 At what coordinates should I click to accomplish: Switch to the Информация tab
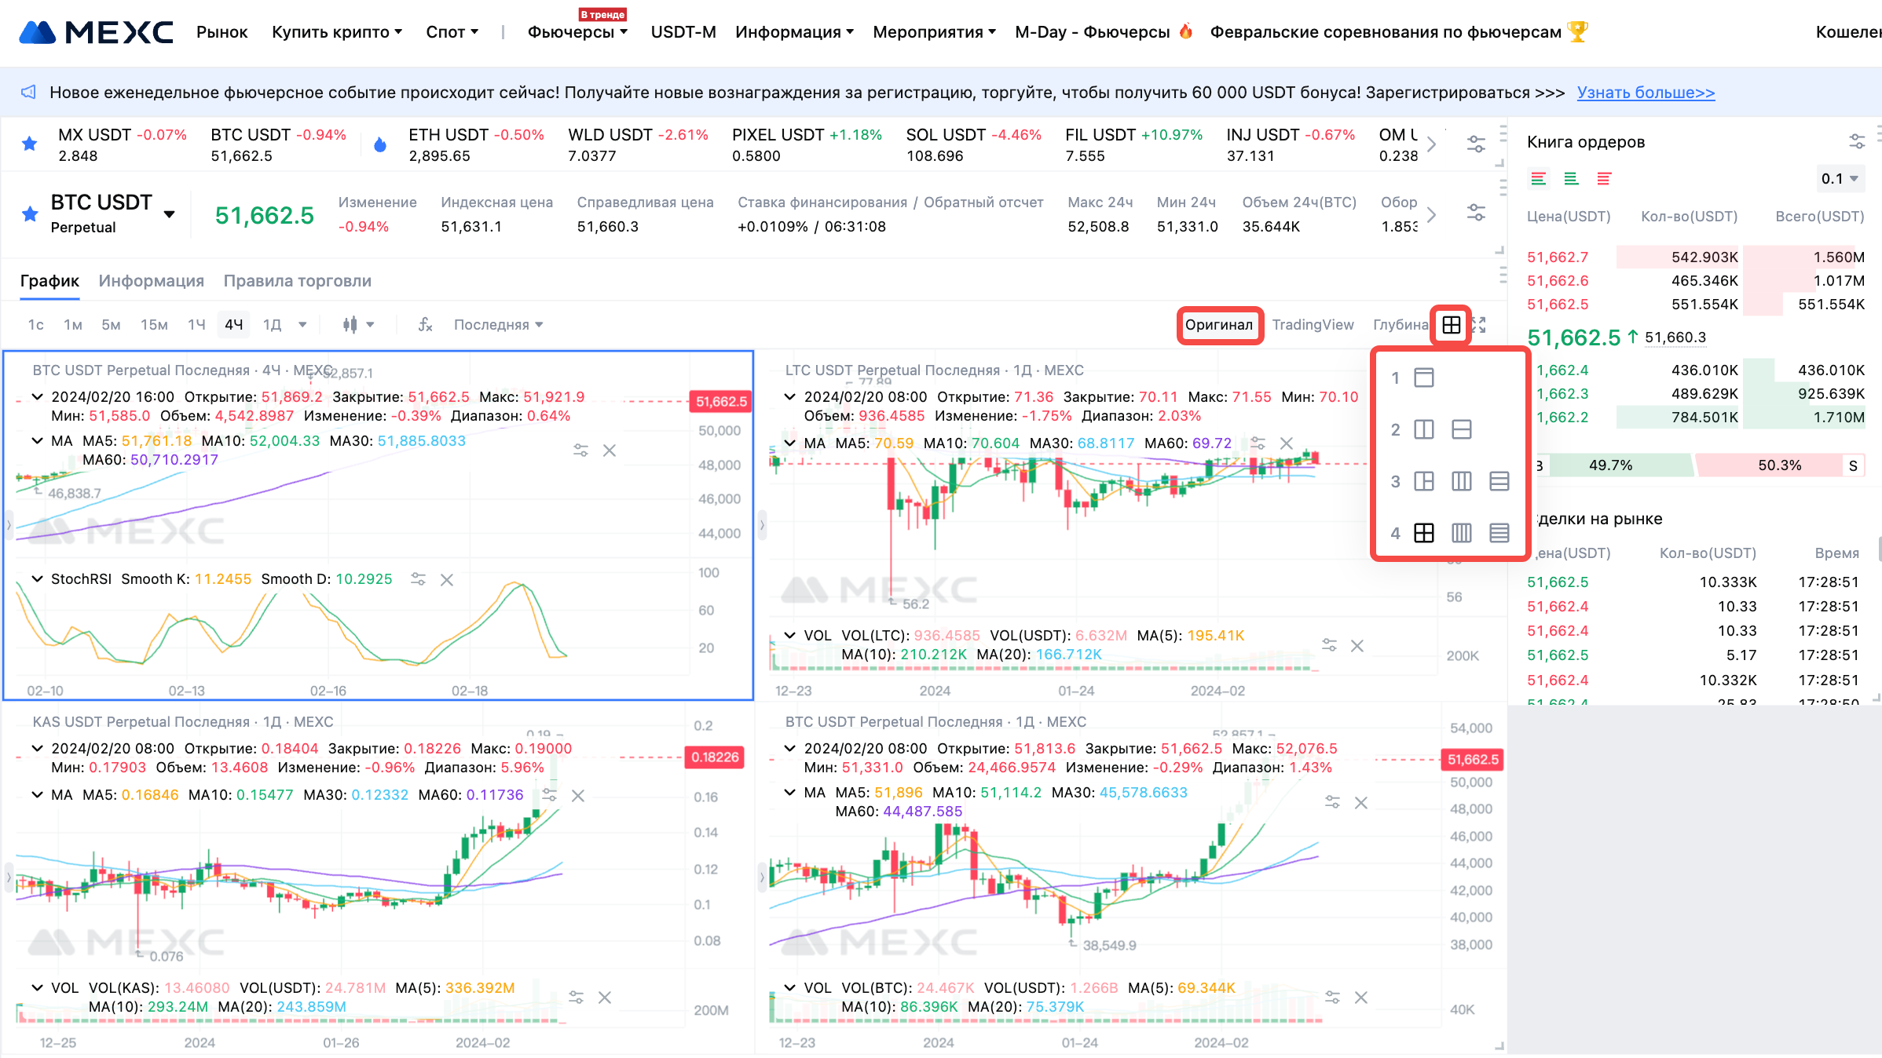click(x=151, y=281)
